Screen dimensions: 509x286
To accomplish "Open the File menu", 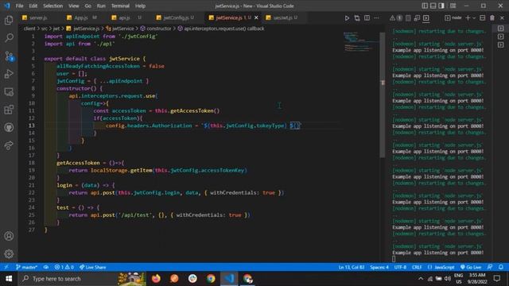I will [19, 6].
